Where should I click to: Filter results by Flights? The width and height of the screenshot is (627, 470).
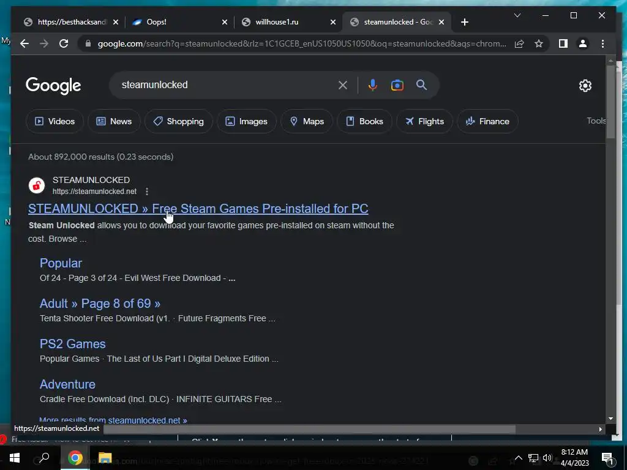coord(424,121)
